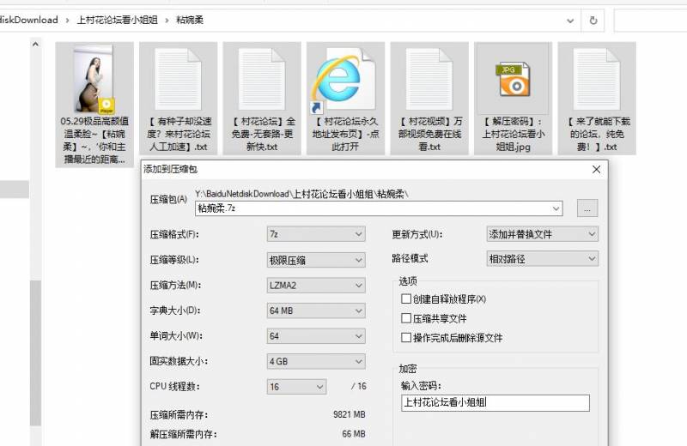Tick the 压缩共享文件 checkbox
The height and width of the screenshot is (446, 687).
coord(406,318)
